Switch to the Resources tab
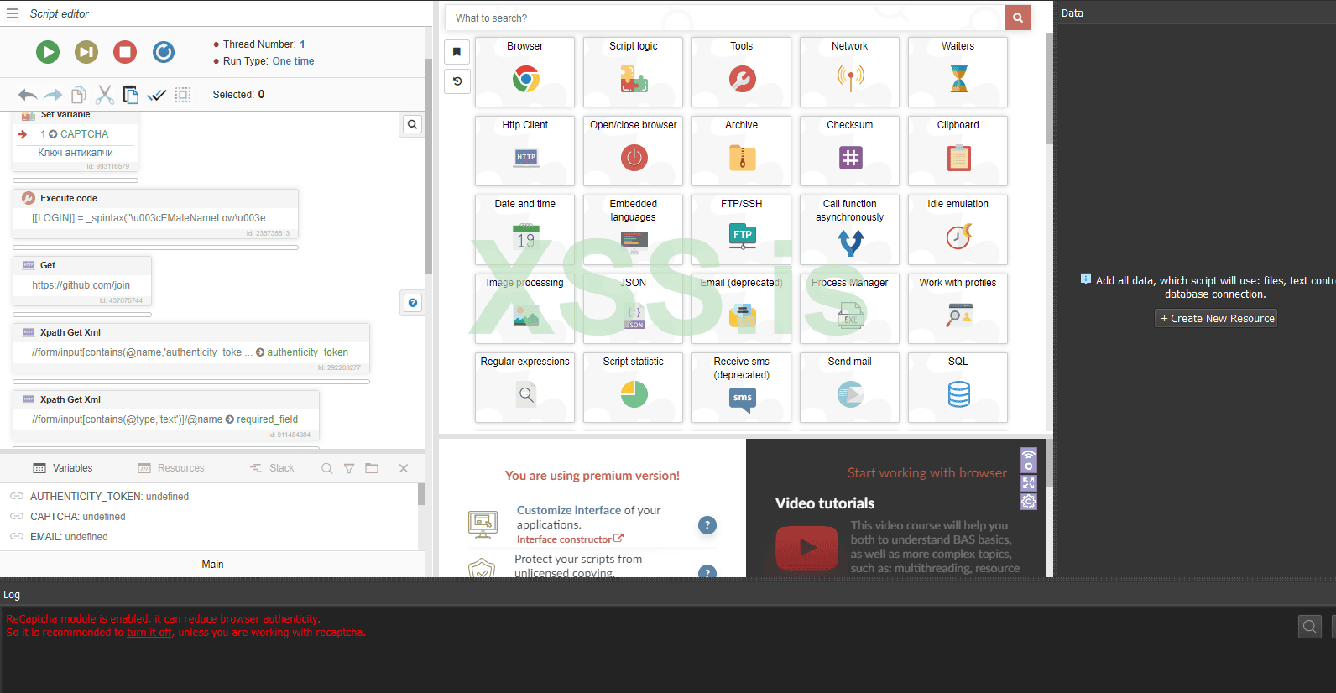This screenshot has height=693, width=1336. point(171,468)
